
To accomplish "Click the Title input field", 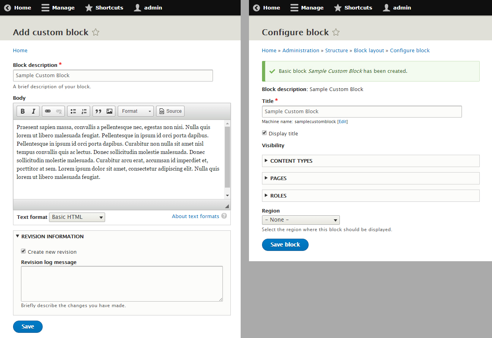I will [361, 112].
